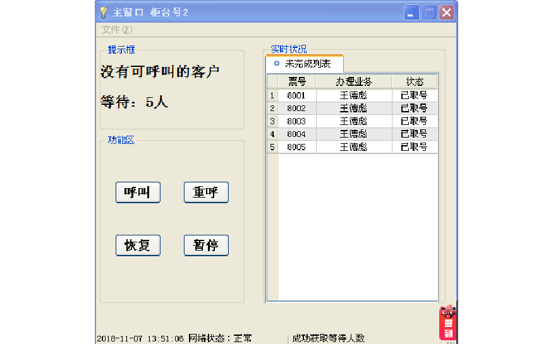
Task: Minimize the 主窗口 window
Action: tap(411, 13)
